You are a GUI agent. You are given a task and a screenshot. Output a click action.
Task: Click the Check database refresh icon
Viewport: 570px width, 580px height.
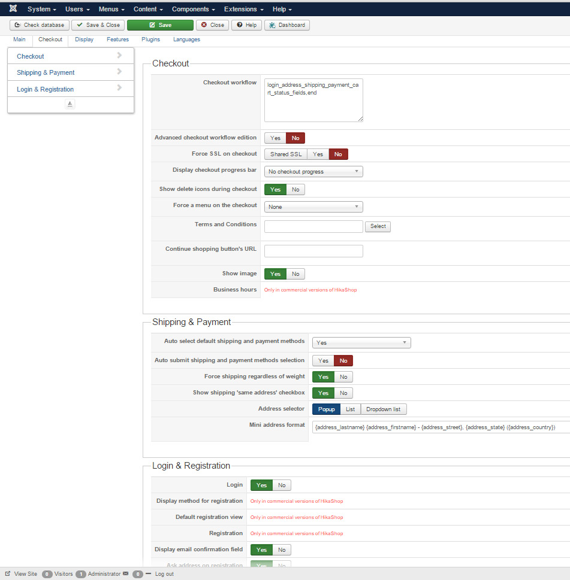[x=17, y=25]
